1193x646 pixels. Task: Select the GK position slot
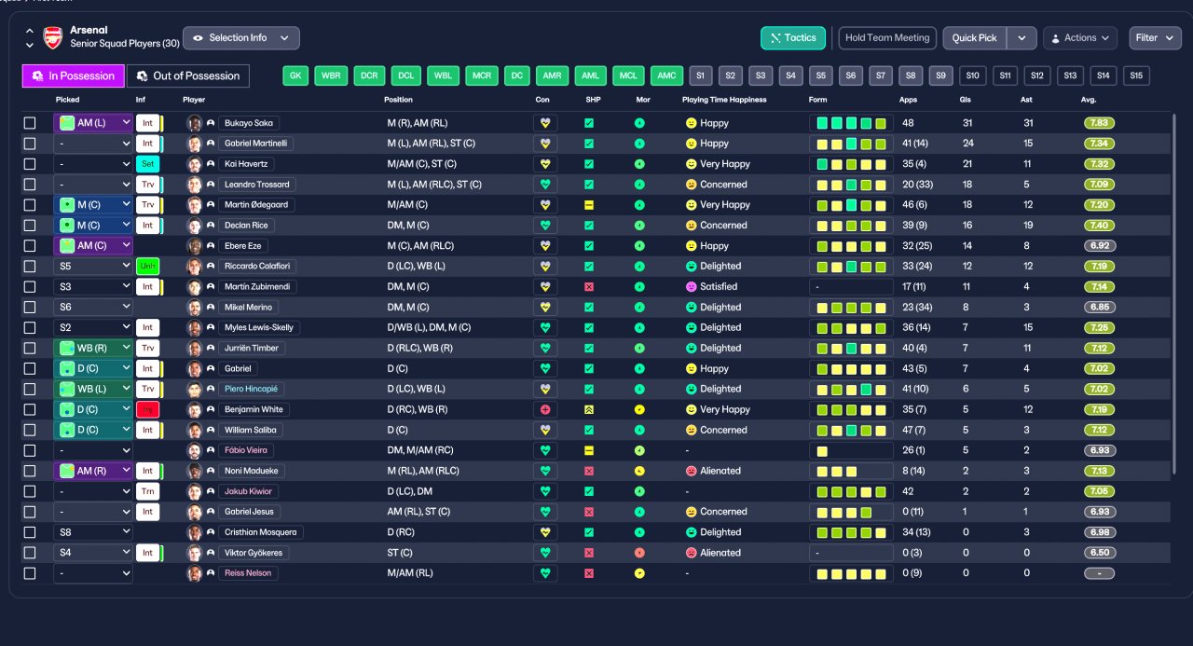coord(295,76)
